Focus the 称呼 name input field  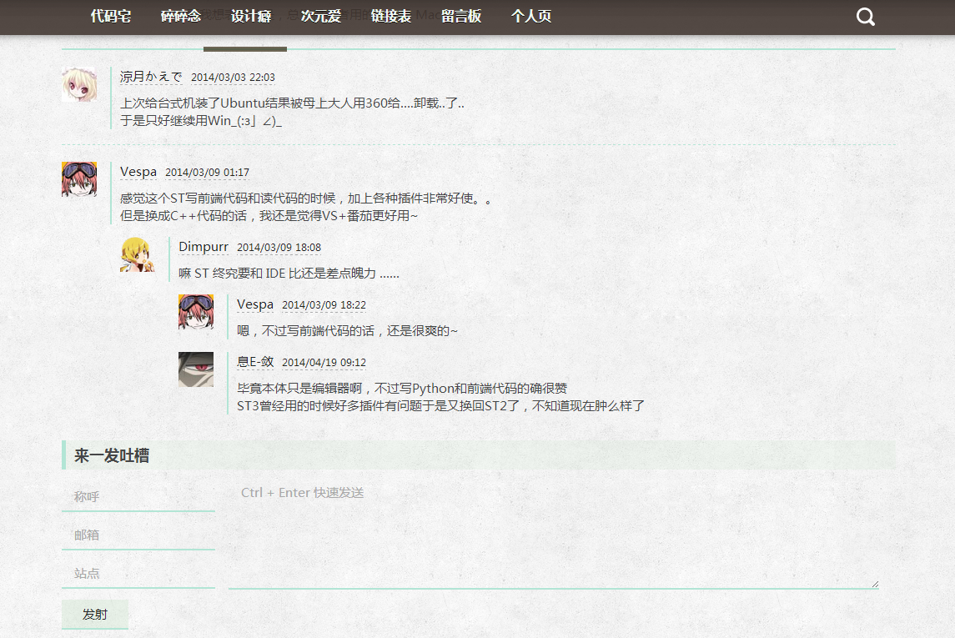click(x=138, y=497)
